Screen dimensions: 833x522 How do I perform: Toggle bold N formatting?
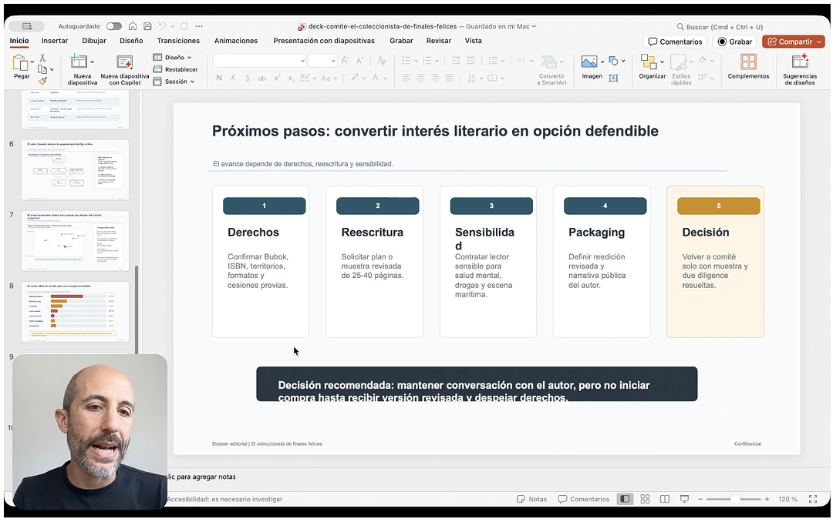coord(219,78)
